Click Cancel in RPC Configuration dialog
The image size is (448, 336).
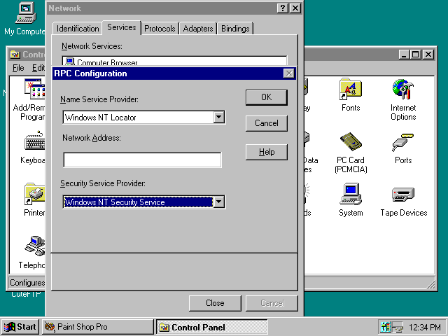[x=266, y=123]
